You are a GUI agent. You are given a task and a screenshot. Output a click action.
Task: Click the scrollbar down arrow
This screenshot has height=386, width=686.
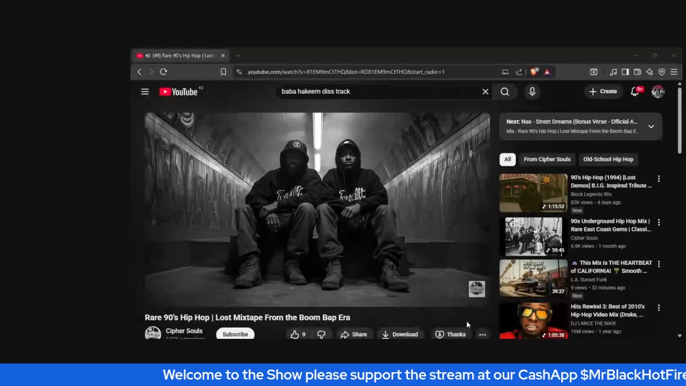coord(680,336)
